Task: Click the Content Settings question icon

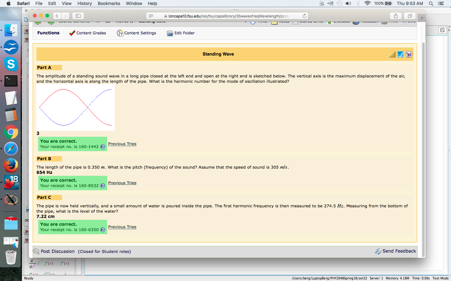Action: 120,33
